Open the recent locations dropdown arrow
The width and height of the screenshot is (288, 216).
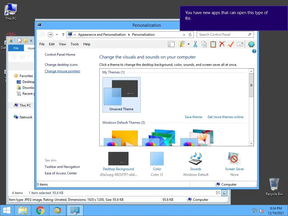[x=57, y=35]
